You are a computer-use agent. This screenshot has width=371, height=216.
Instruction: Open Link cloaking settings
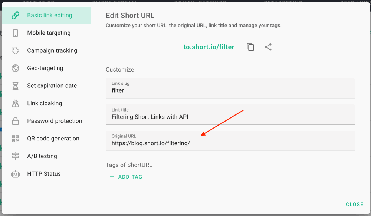tap(47, 103)
